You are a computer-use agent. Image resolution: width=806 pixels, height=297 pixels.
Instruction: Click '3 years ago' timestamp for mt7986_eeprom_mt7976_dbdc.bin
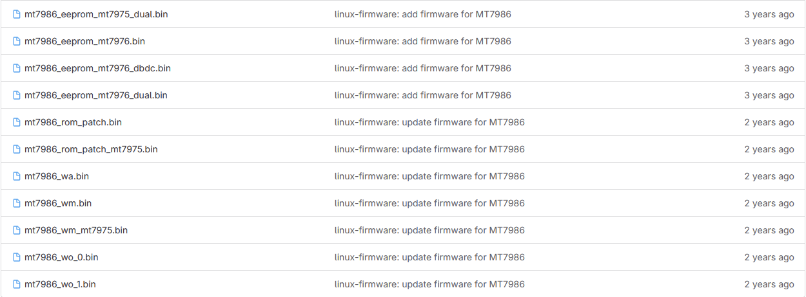coord(769,68)
